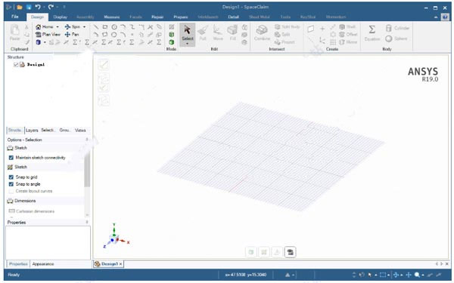454x283 pixels.
Task: Collapse the Properties panel pin
Action: [x=87, y=223]
